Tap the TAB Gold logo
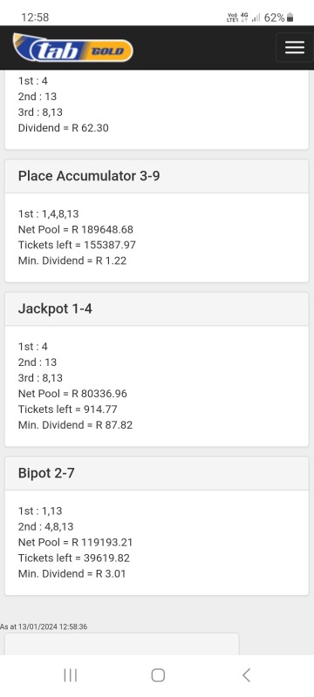The width and height of the screenshot is (314, 697). click(73, 47)
